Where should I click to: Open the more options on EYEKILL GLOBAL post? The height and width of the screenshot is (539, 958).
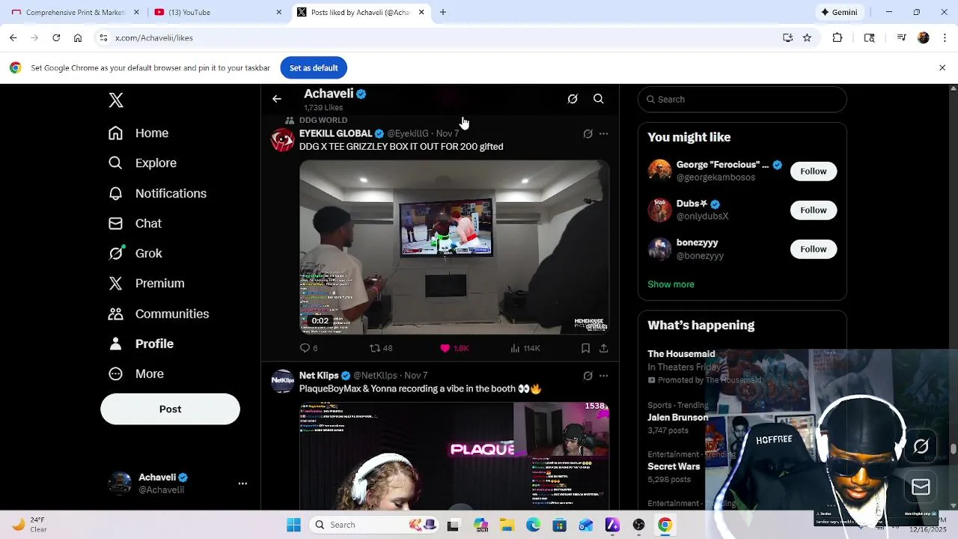tap(603, 134)
